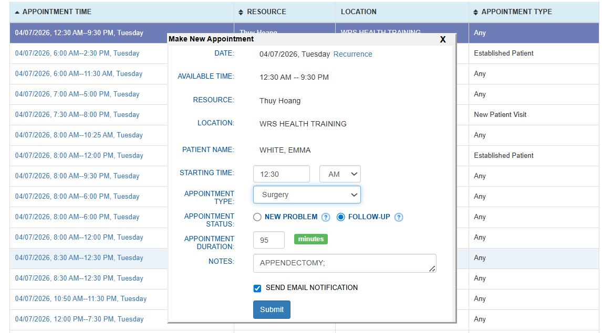Close the Make New Appointment dialog
This screenshot has height=333, width=602.
[443, 39]
